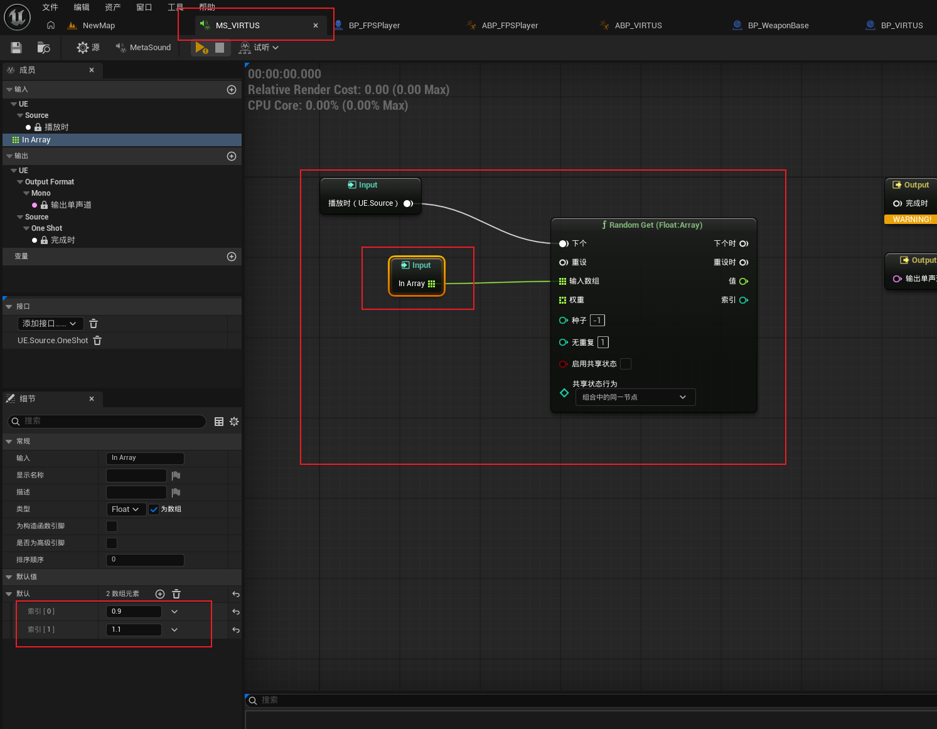Reset default array to default value

pyautogui.click(x=236, y=594)
